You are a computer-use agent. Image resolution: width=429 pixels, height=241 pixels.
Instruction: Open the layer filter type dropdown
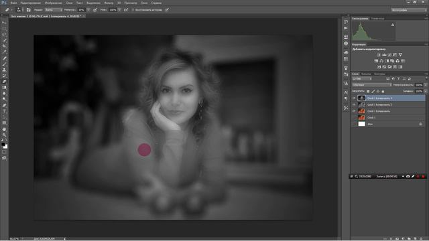[x=362, y=79]
